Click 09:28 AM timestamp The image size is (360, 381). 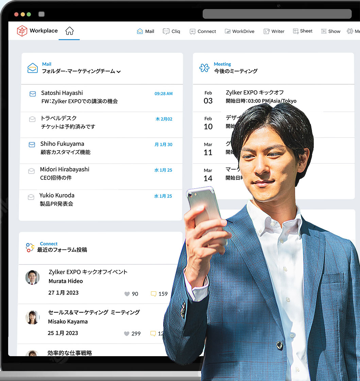[164, 93]
